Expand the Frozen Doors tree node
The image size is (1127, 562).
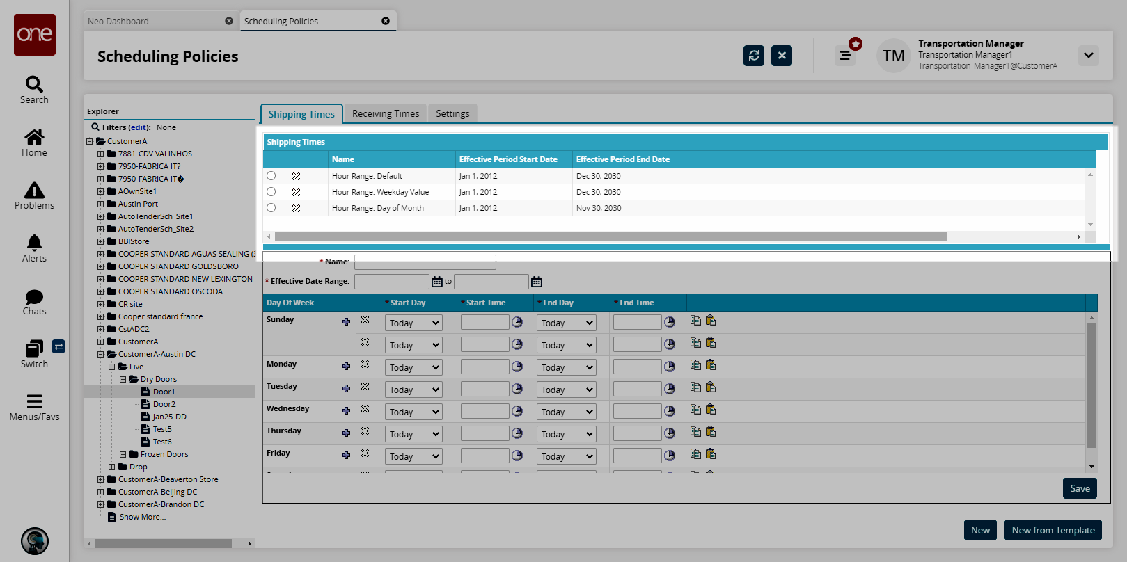point(123,454)
